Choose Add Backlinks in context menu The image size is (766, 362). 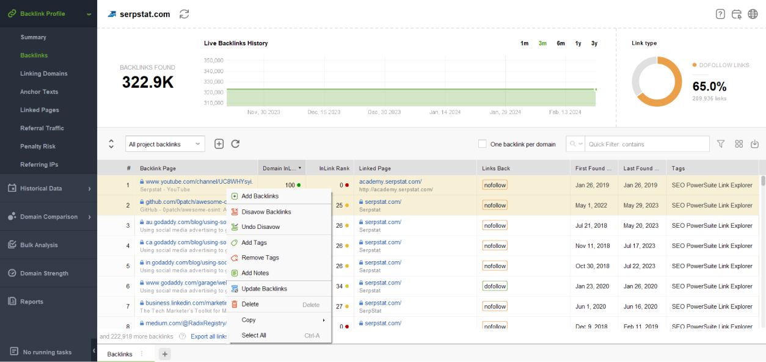pos(279,196)
